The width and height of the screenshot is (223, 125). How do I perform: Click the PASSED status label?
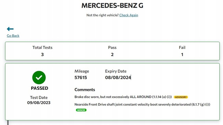pos(39,88)
